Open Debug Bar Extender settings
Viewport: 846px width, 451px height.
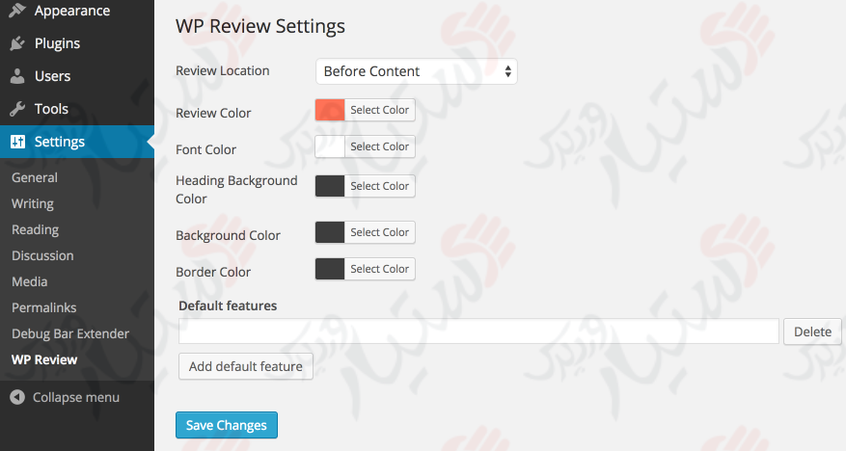(x=69, y=333)
